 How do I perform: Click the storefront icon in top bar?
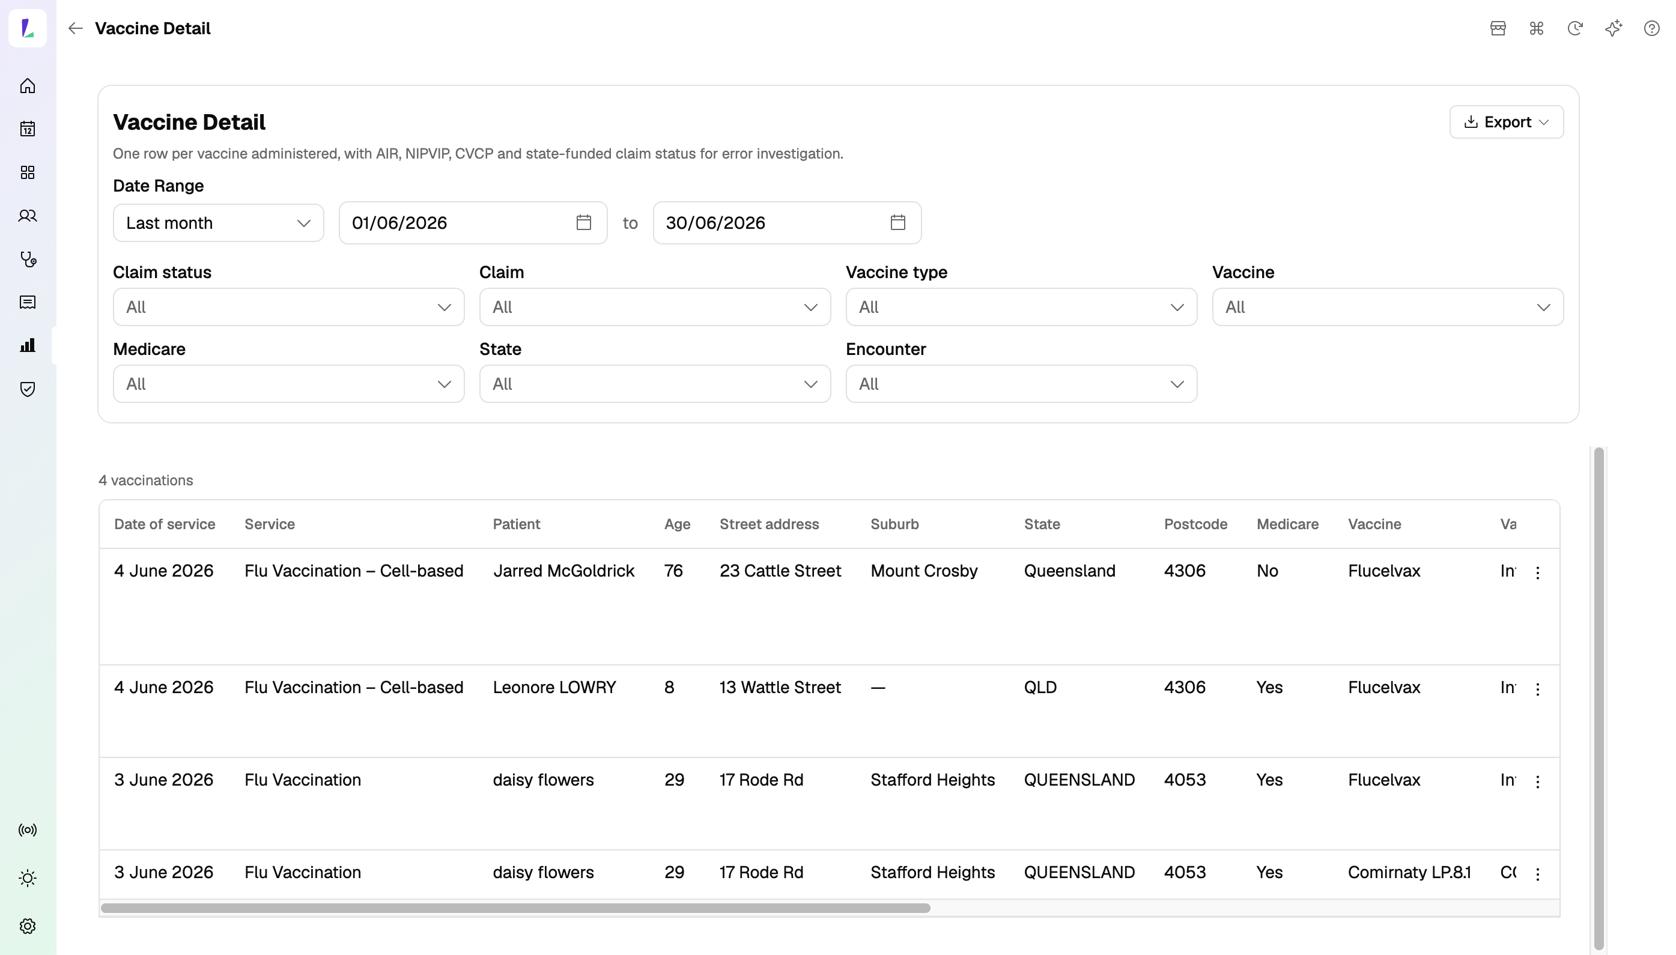[1498, 28]
